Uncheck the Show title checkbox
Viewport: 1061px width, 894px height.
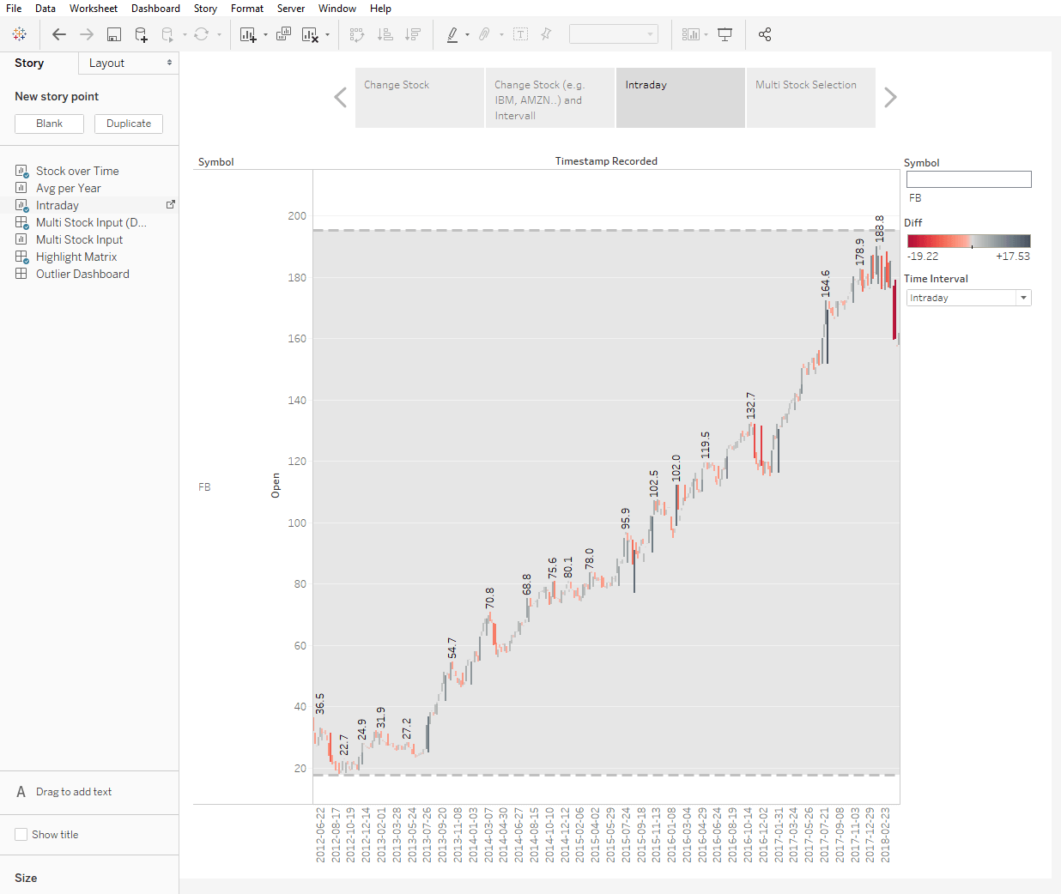19,834
